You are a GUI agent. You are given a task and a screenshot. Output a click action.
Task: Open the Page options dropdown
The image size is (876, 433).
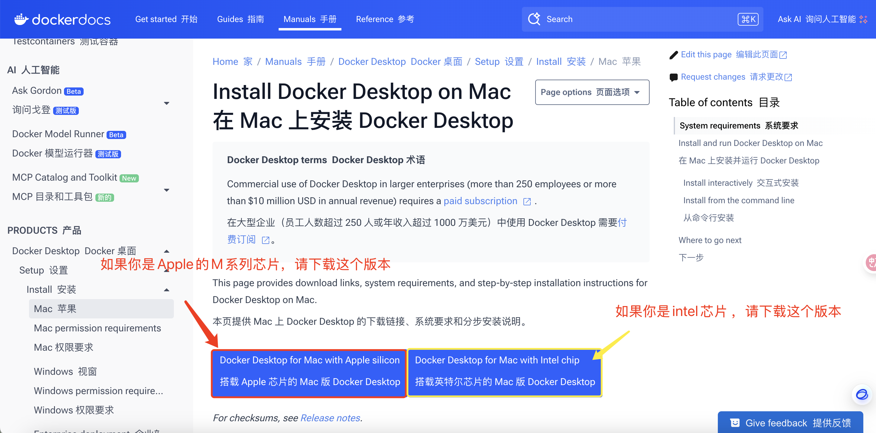(592, 92)
